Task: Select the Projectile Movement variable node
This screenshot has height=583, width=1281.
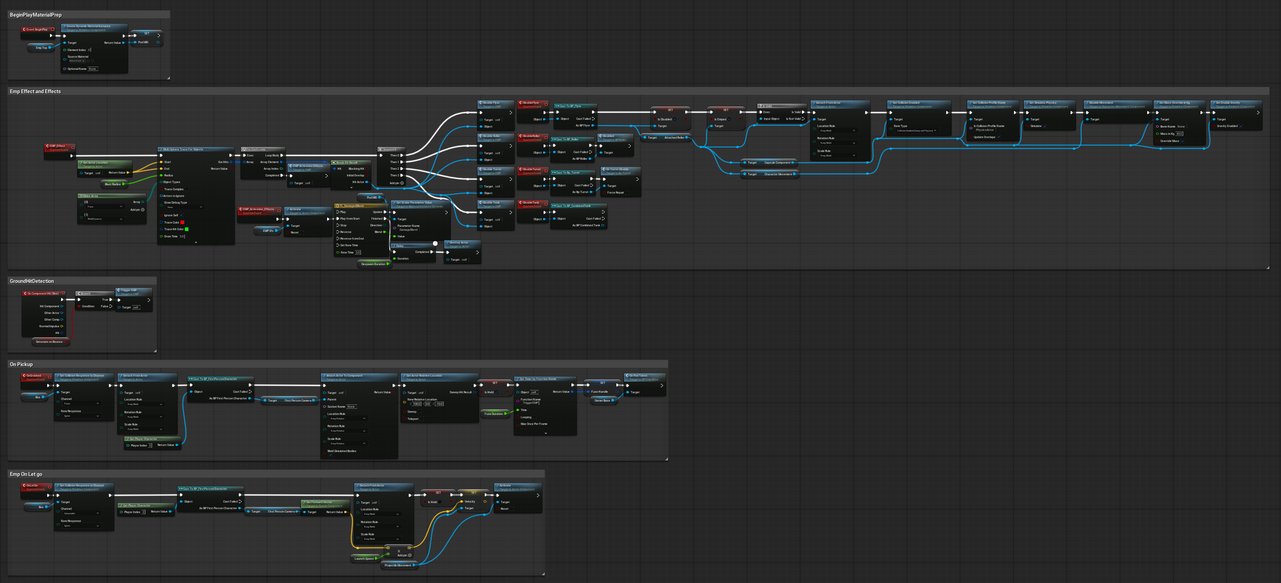Action: pos(399,565)
